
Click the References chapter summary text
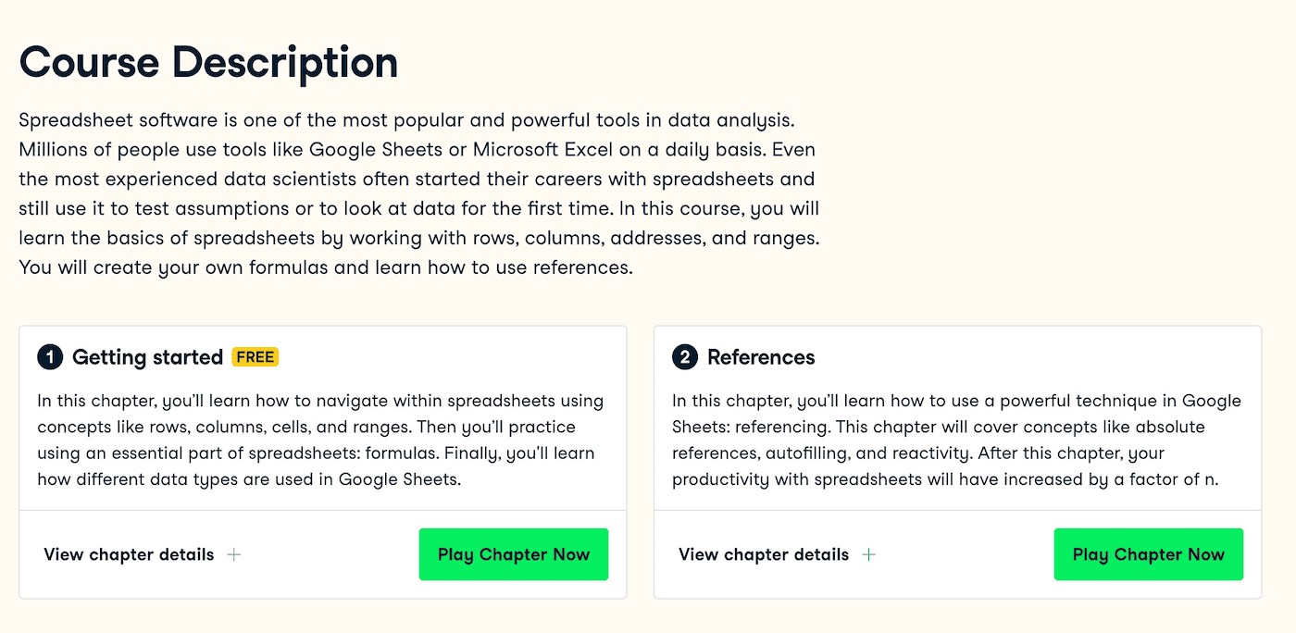pyautogui.click(x=956, y=440)
